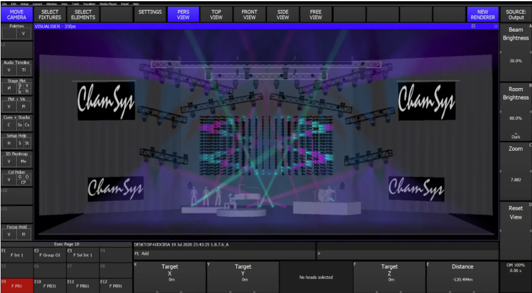
Task: Click Cues + Stacks C button
Action: pos(9,125)
